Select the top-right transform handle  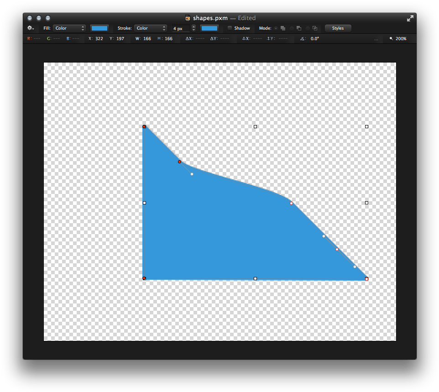(367, 126)
